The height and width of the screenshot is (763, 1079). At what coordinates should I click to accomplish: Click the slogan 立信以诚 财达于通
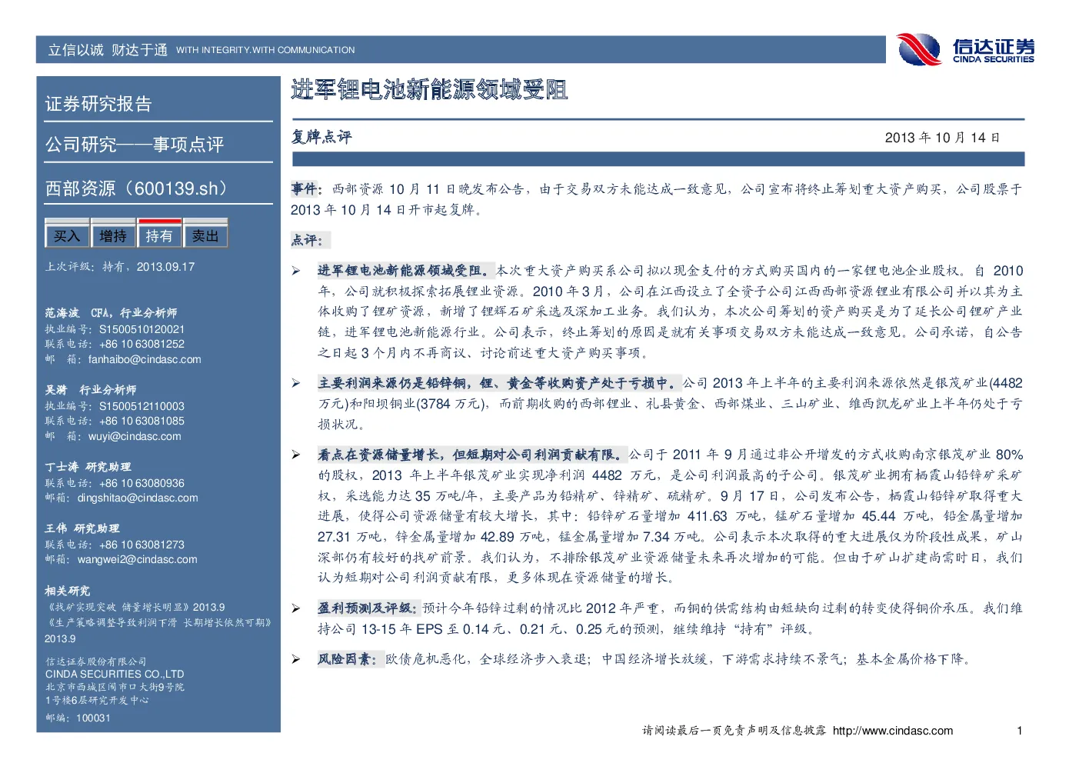(108, 50)
